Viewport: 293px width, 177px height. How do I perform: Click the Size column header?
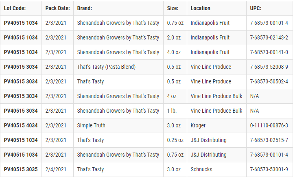pyautogui.click(x=173, y=8)
